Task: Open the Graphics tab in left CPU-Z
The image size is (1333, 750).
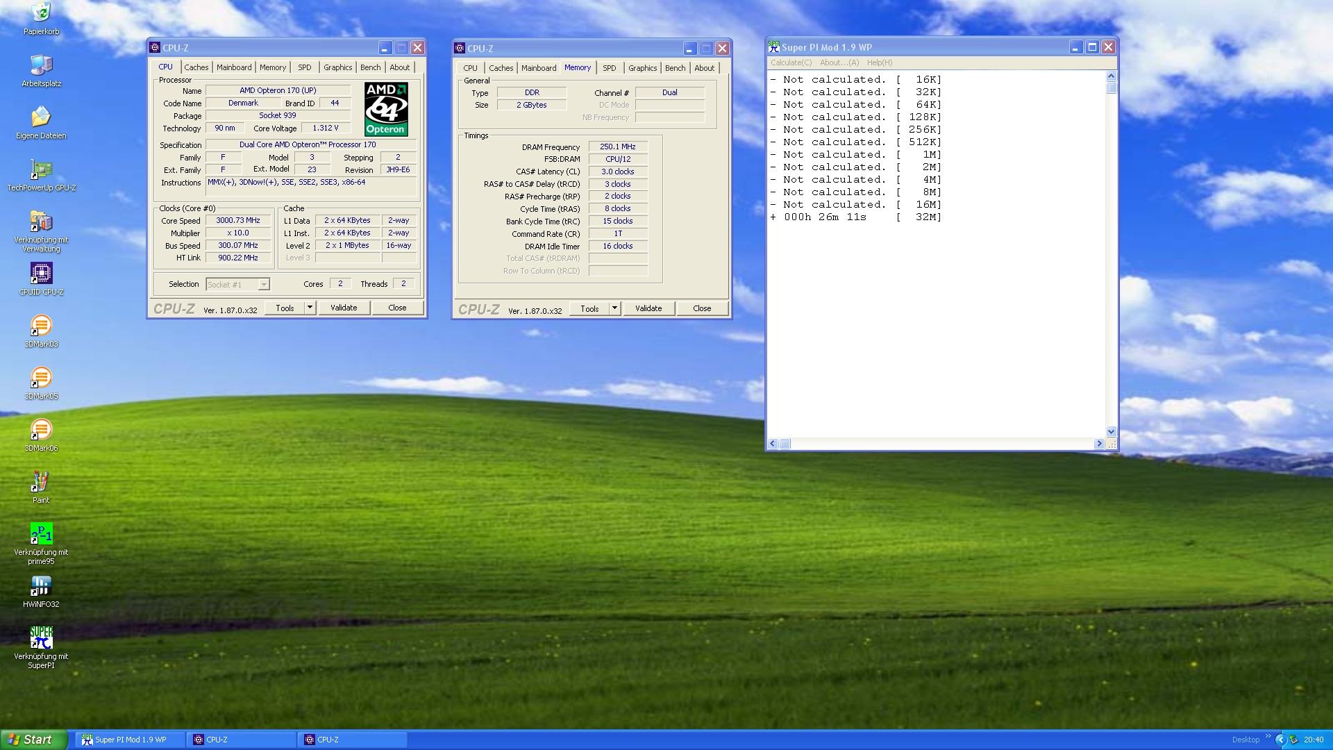Action: click(x=337, y=67)
